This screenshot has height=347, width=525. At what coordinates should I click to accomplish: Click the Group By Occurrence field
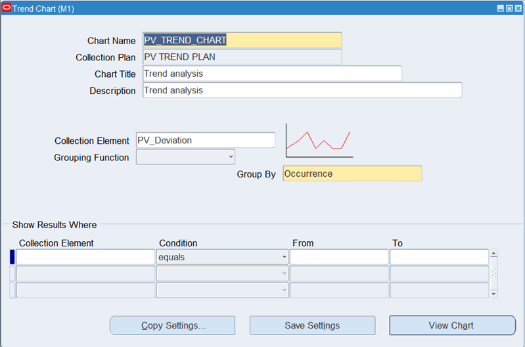(x=352, y=173)
